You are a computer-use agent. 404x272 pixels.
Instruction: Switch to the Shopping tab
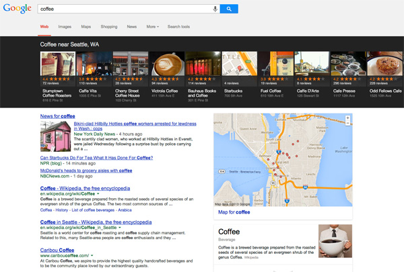108,26
